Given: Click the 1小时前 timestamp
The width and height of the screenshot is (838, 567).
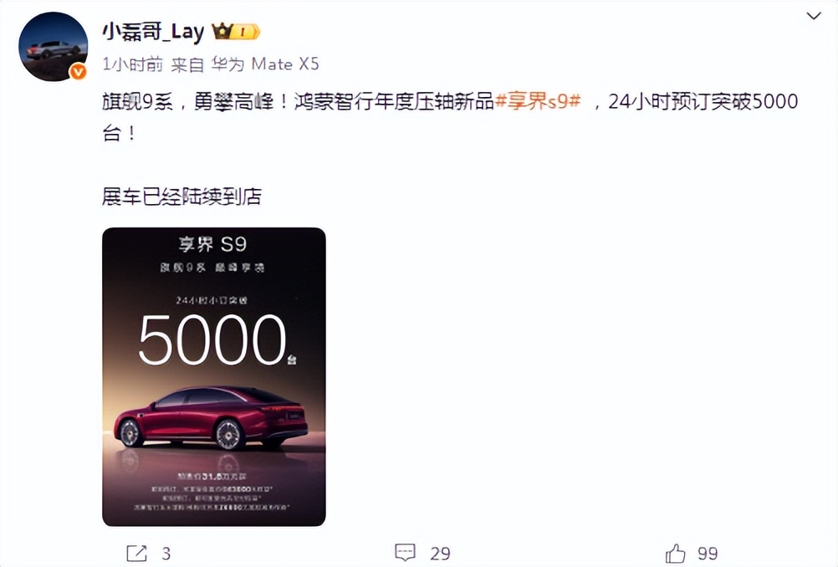Looking at the screenshot, I should [132, 64].
